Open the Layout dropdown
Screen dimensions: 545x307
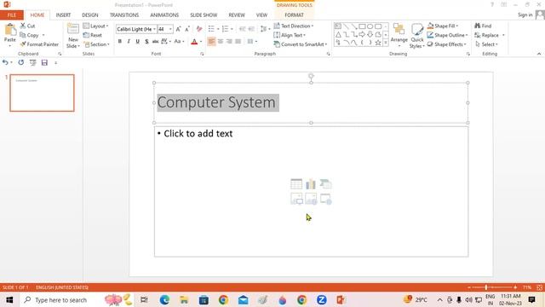click(96, 26)
